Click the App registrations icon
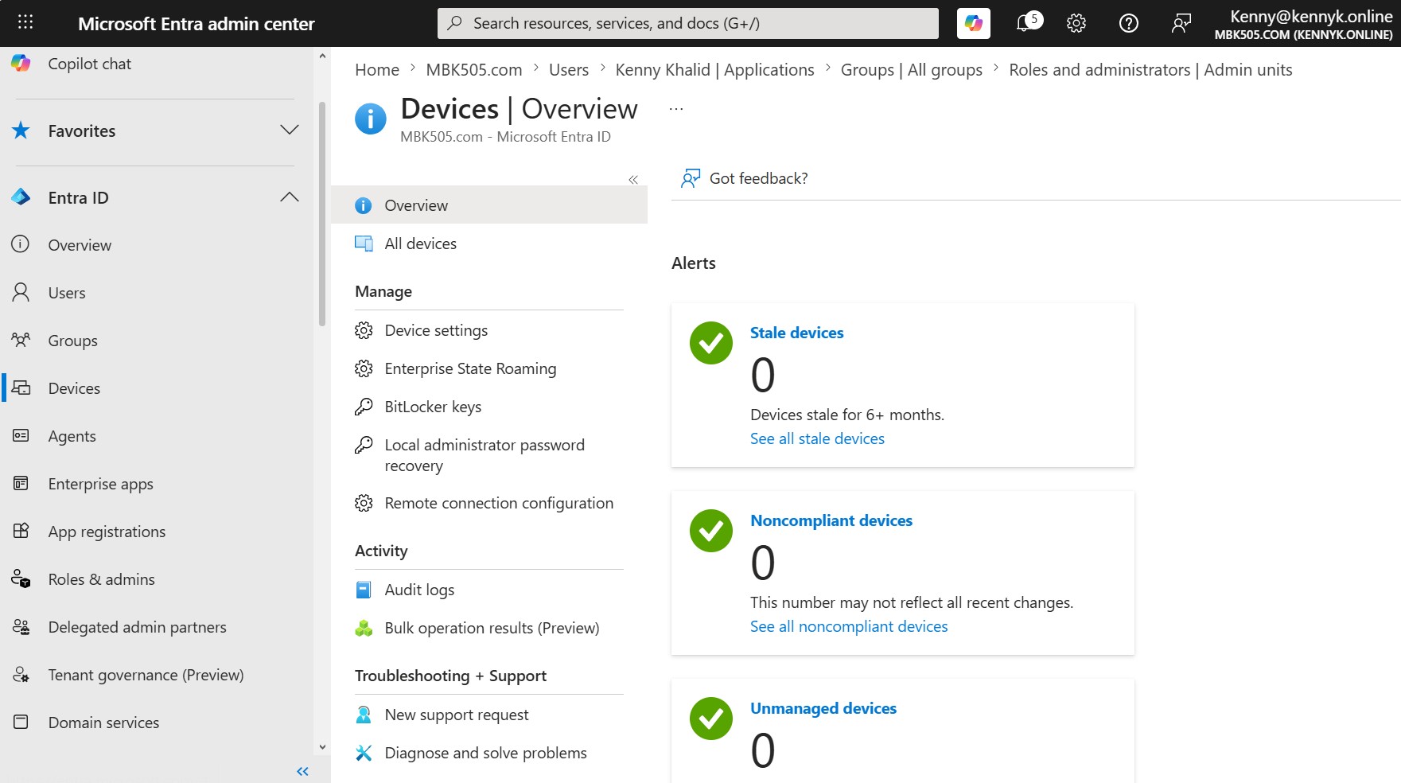 (x=21, y=531)
